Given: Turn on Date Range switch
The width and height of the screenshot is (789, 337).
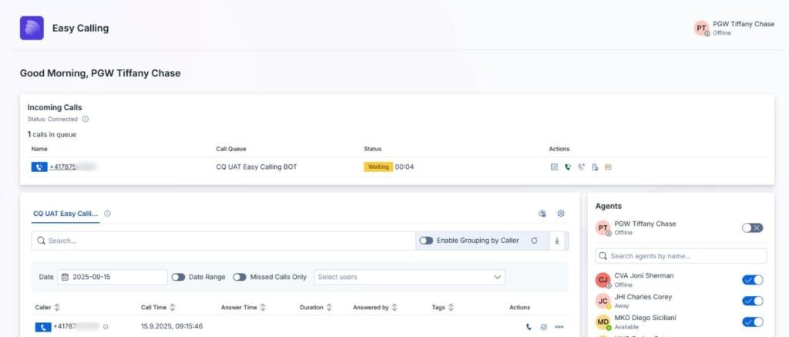Looking at the screenshot, I should [178, 277].
